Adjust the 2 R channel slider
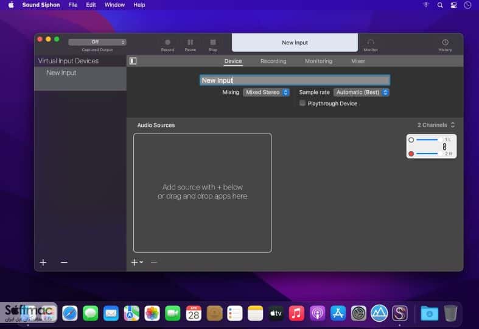 [x=428, y=154]
